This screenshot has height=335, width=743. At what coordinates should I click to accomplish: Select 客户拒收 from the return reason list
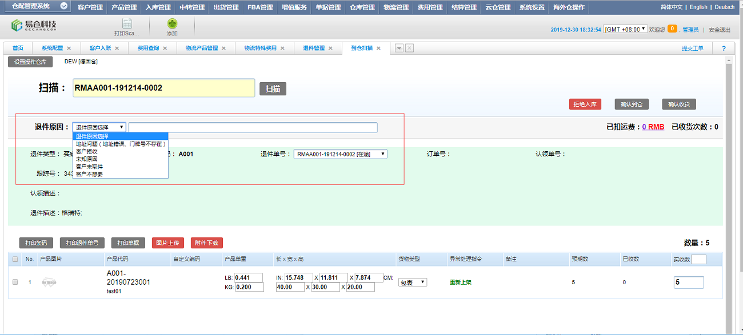87,152
